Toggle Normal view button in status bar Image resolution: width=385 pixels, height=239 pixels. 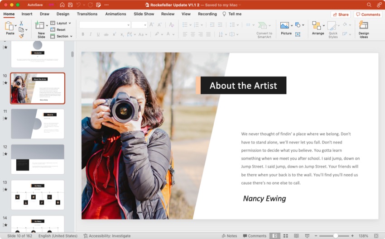[x=275, y=236]
